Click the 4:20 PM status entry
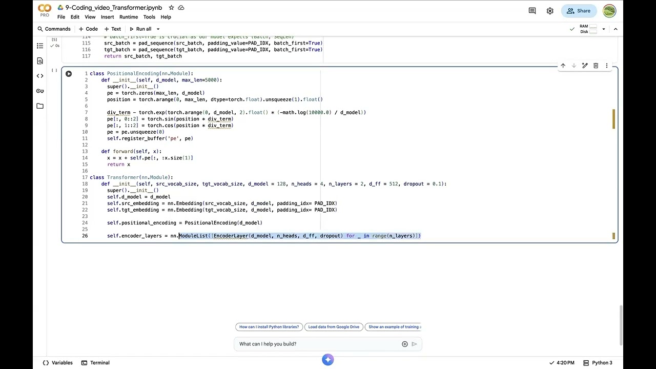Screen dimensions: 656x369 [x=562, y=363]
